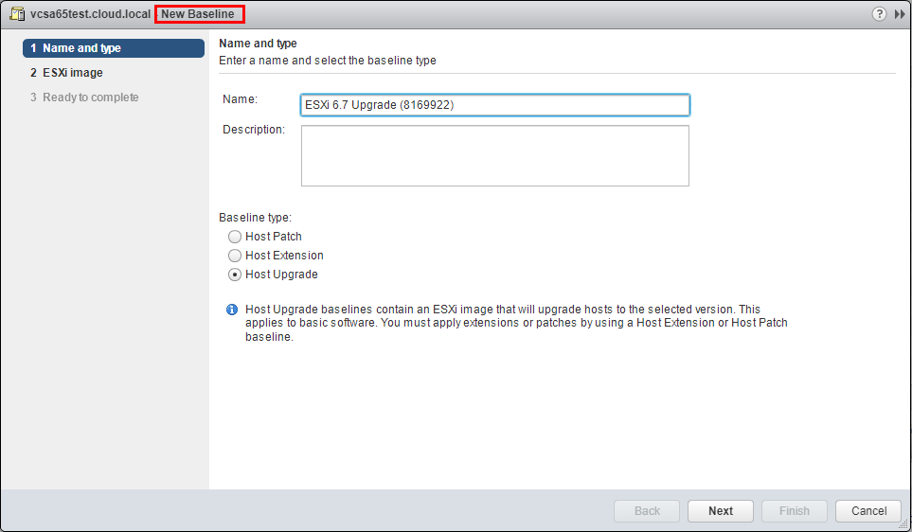Open the help question mark icon
This screenshot has height=532, width=912.
879,14
